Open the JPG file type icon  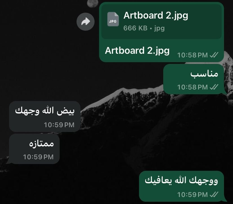pos(113,19)
